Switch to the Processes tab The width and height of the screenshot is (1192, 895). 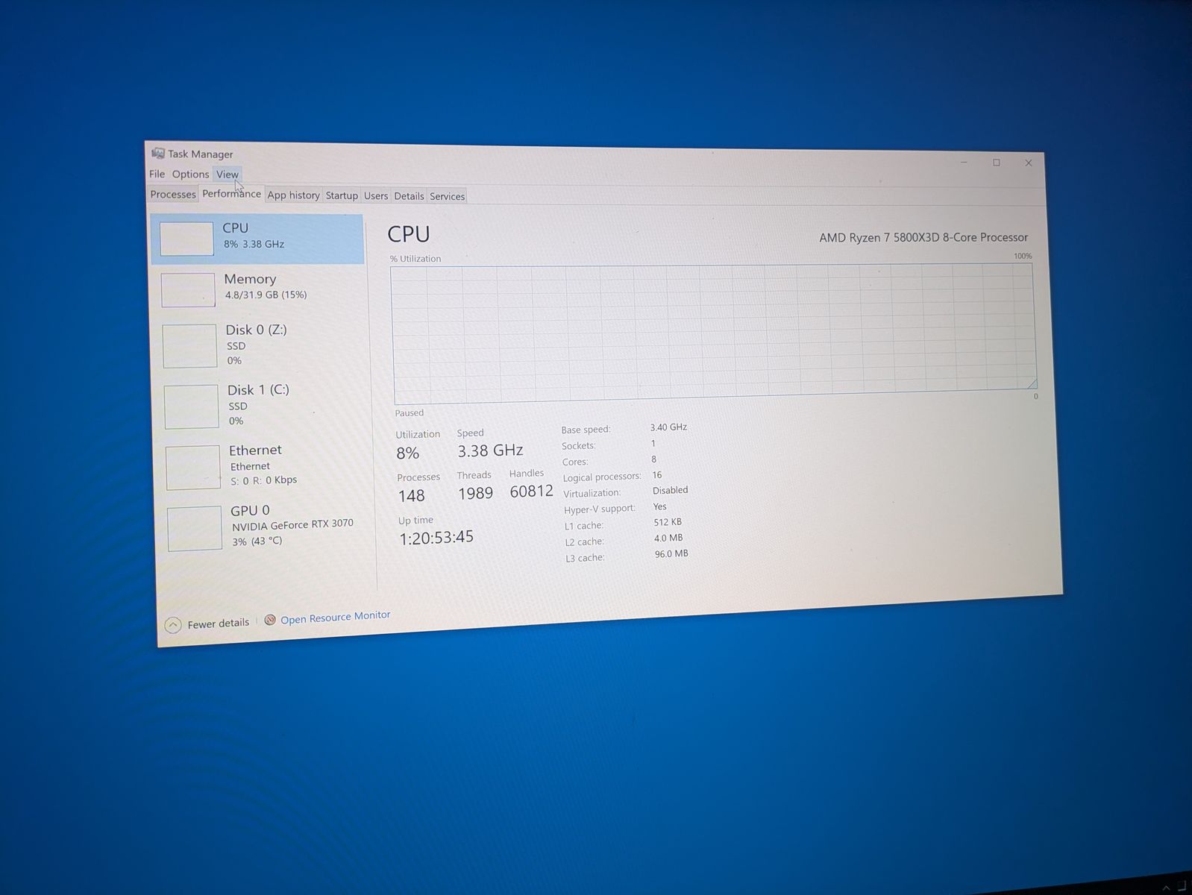[173, 194]
